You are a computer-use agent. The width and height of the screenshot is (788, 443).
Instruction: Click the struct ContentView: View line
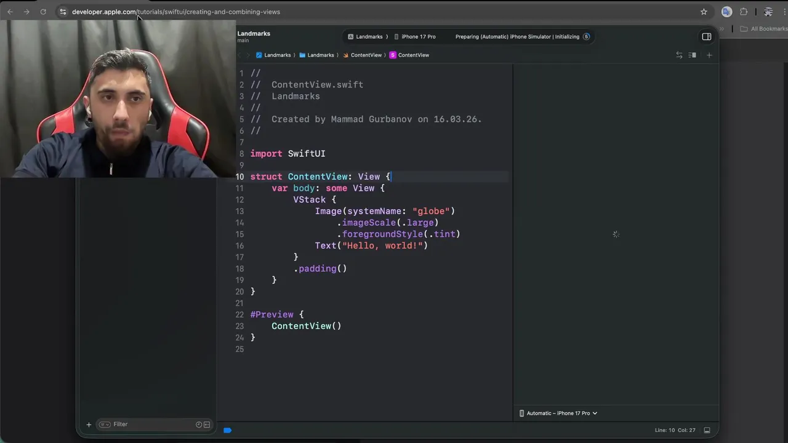320,177
